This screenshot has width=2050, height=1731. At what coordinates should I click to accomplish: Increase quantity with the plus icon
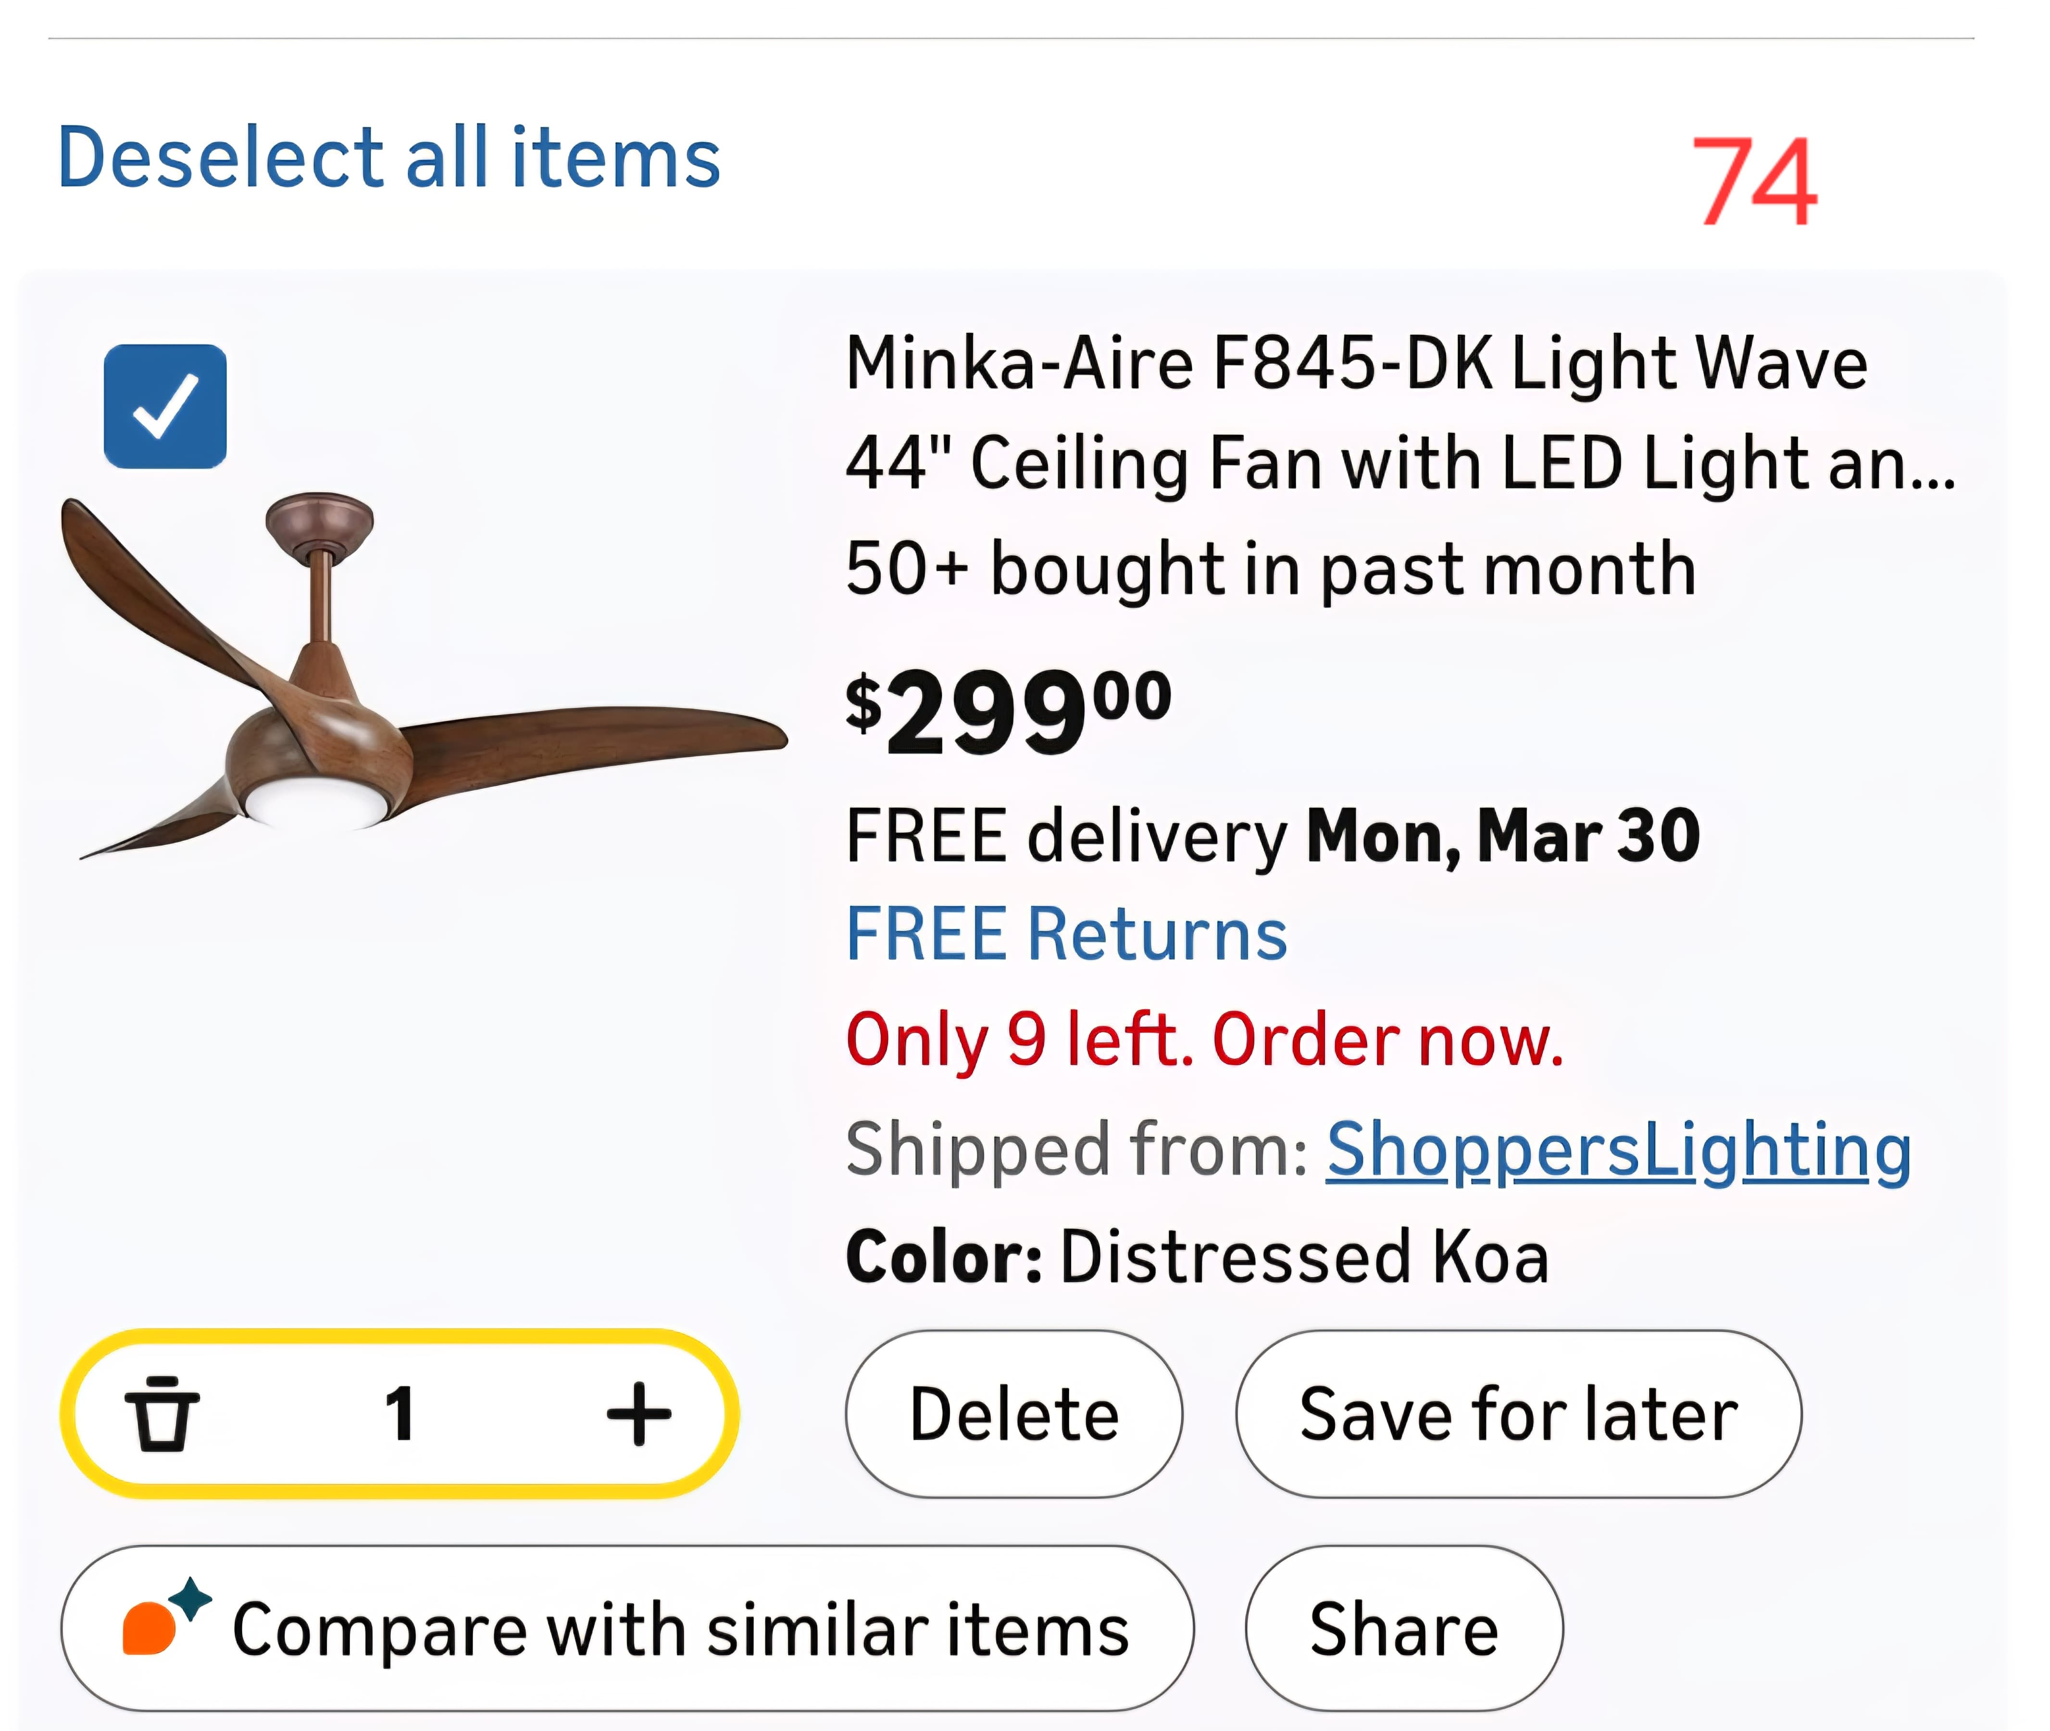tap(639, 1414)
